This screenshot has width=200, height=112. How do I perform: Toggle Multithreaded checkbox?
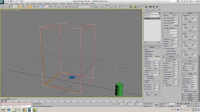coord(145,77)
